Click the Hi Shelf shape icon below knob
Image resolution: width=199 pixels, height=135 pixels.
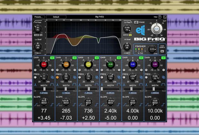click(x=127, y=53)
